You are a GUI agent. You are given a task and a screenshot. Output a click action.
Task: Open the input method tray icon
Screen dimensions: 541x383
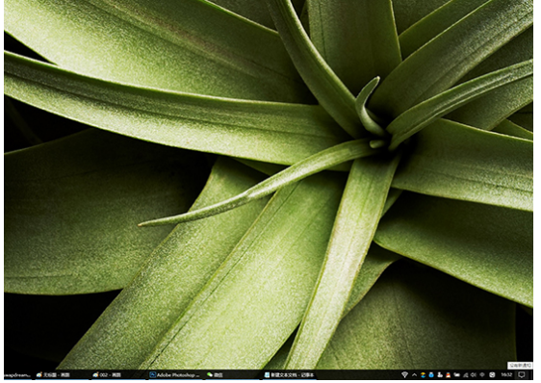492,374
